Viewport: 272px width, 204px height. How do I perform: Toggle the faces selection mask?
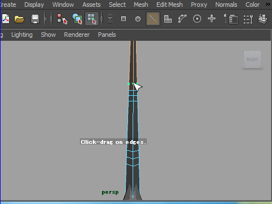tap(168, 19)
